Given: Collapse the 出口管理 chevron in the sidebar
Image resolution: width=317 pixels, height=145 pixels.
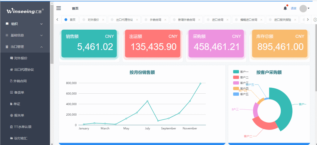Looking at the screenshot, I should coord(41,47).
